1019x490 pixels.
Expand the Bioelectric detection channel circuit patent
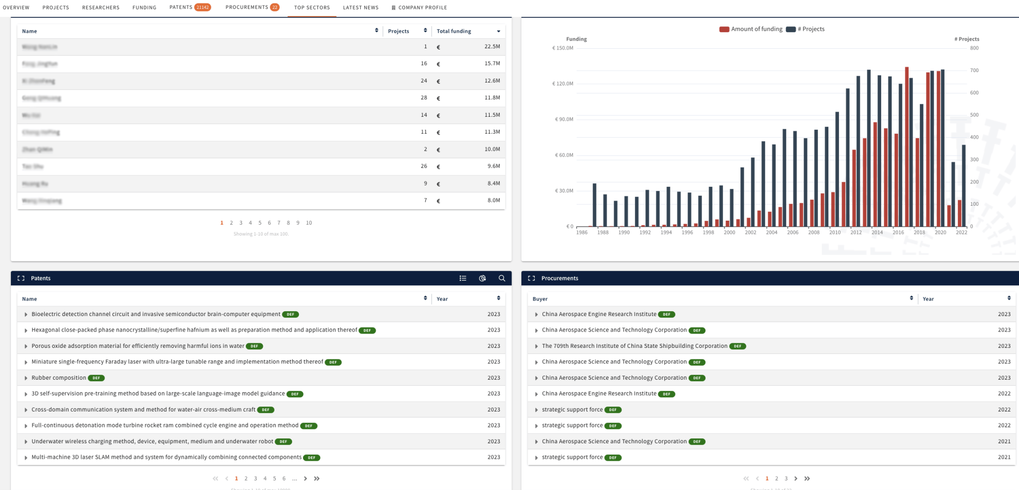tap(26, 315)
